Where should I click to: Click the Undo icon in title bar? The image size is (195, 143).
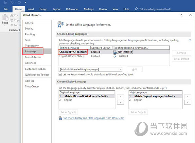[12, 2]
